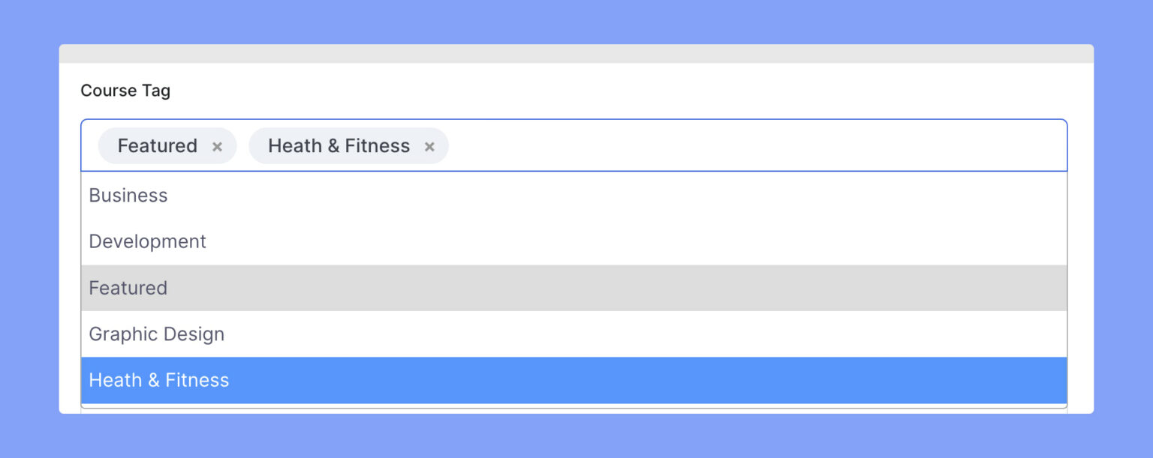Click the word Business in the dropdown list
This screenshot has height=458, width=1153.
point(128,196)
